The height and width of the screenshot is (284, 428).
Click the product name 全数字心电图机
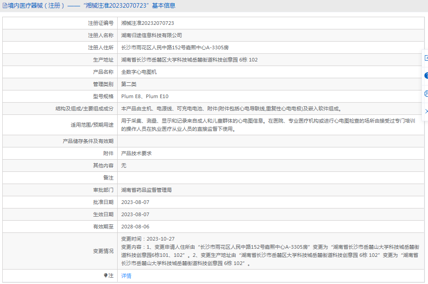click(x=139, y=72)
